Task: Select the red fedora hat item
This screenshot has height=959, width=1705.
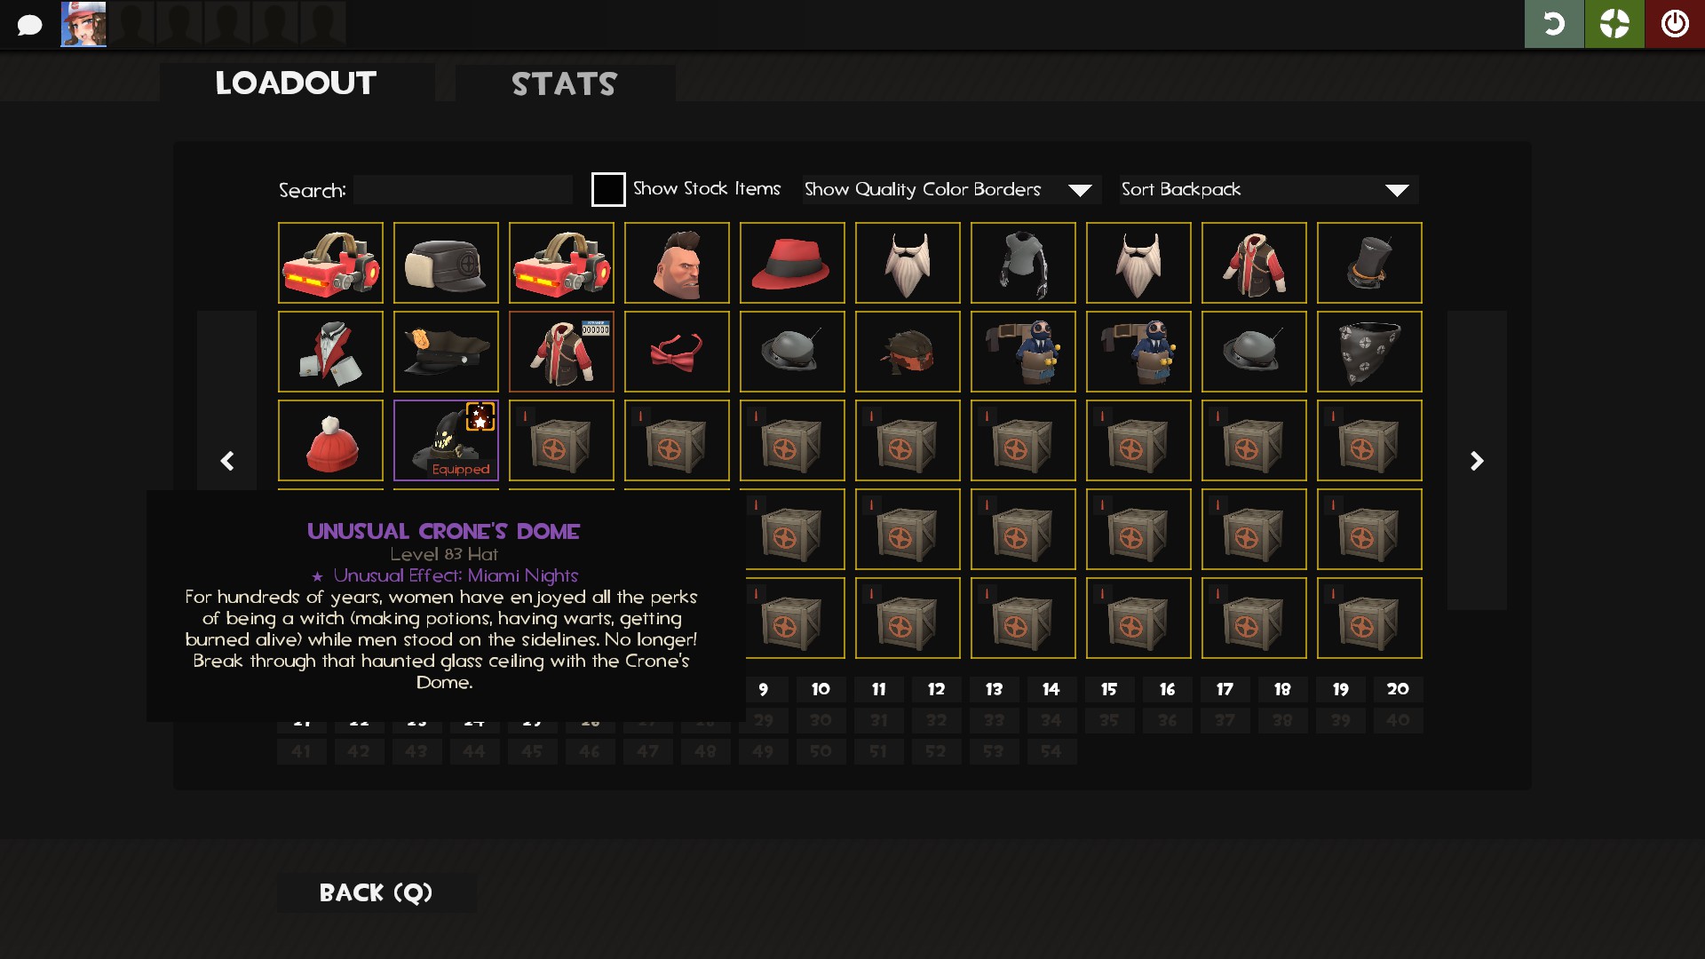Action: tap(792, 263)
